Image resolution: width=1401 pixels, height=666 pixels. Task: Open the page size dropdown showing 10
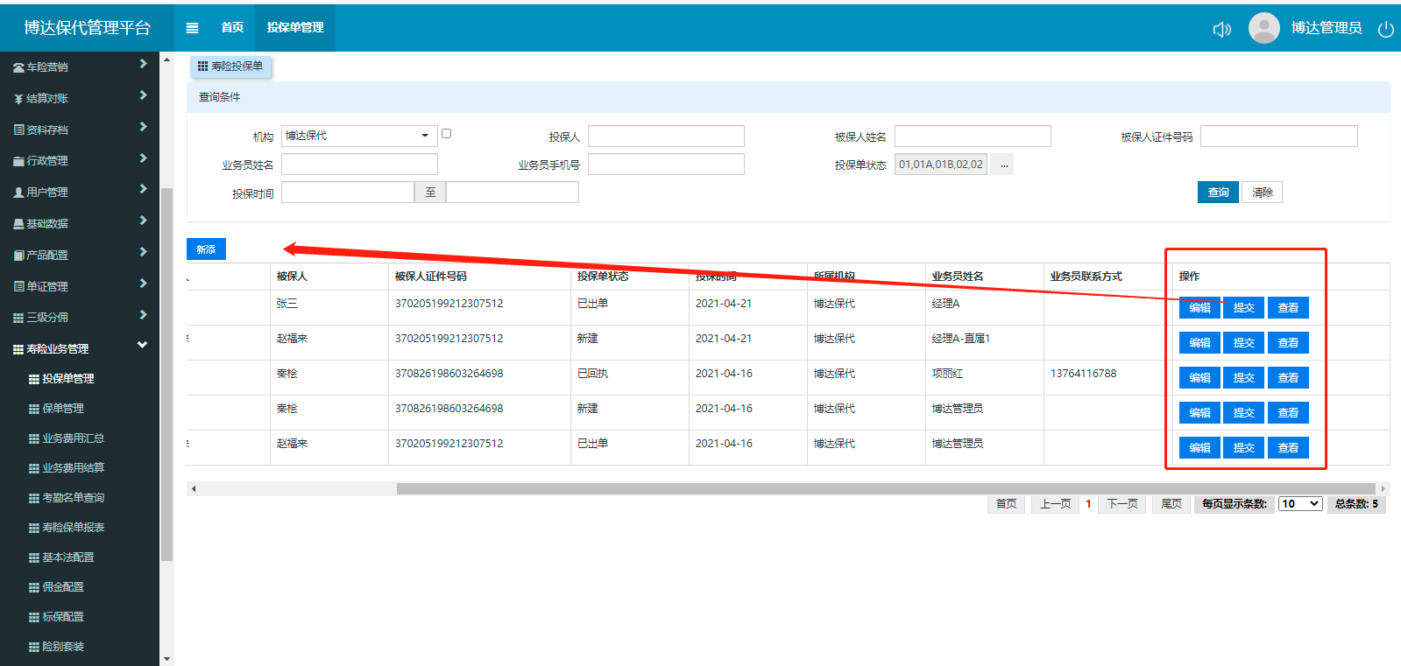pyautogui.click(x=1299, y=504)
